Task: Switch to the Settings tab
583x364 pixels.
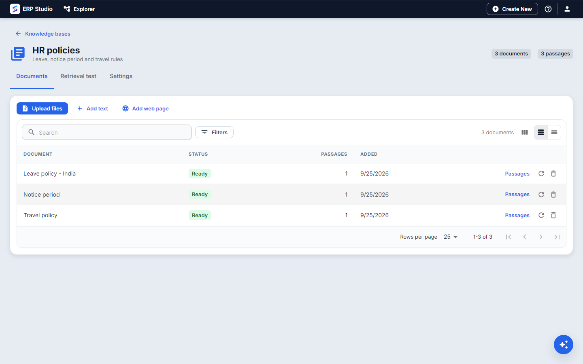Action: click(121, 76)
